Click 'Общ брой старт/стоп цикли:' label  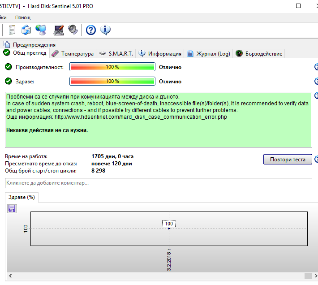coord(41,171)
